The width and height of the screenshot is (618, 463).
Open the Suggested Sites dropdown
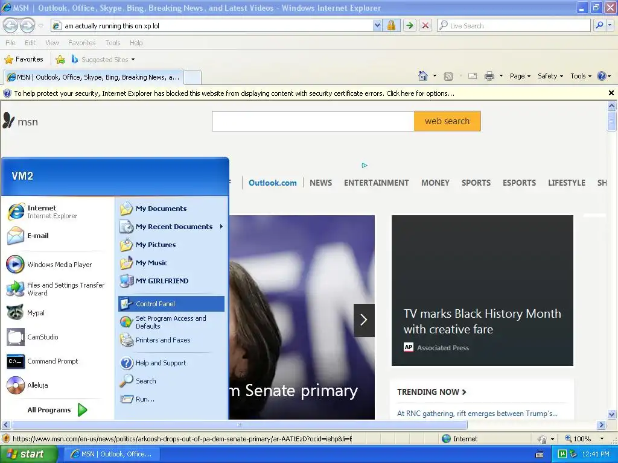tap(103, 60)
